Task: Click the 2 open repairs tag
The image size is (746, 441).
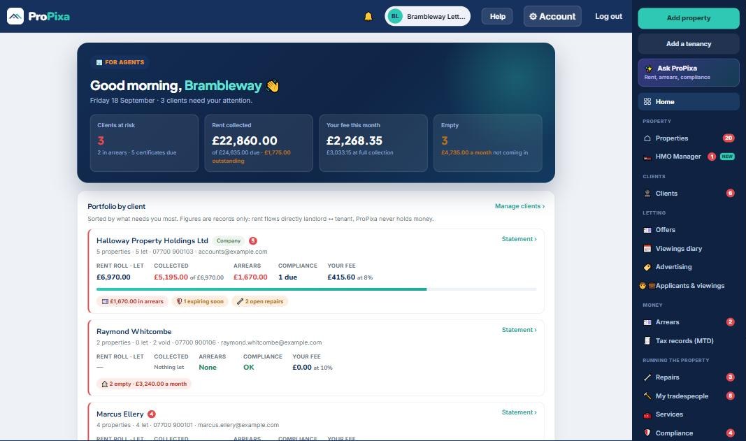Action: (260, 301)
